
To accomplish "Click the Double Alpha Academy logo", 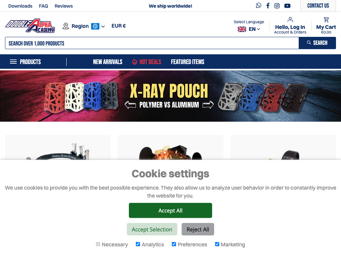I will (30, 26).
